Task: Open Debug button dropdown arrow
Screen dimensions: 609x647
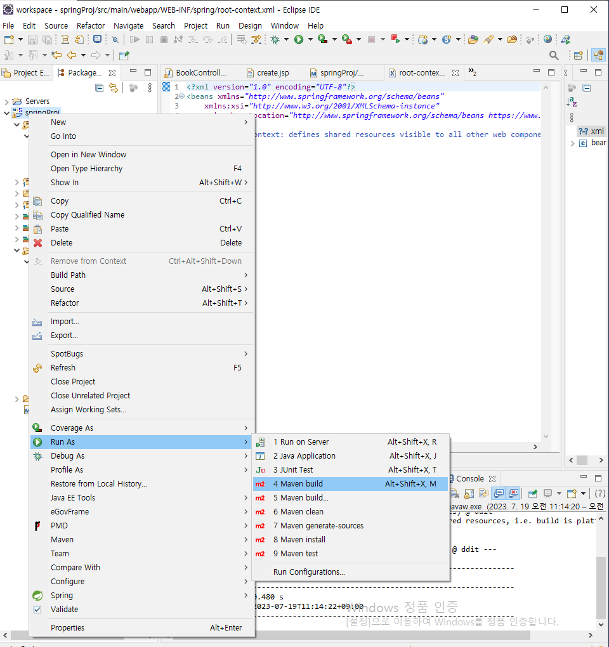Action: click(x=286, y=39)
